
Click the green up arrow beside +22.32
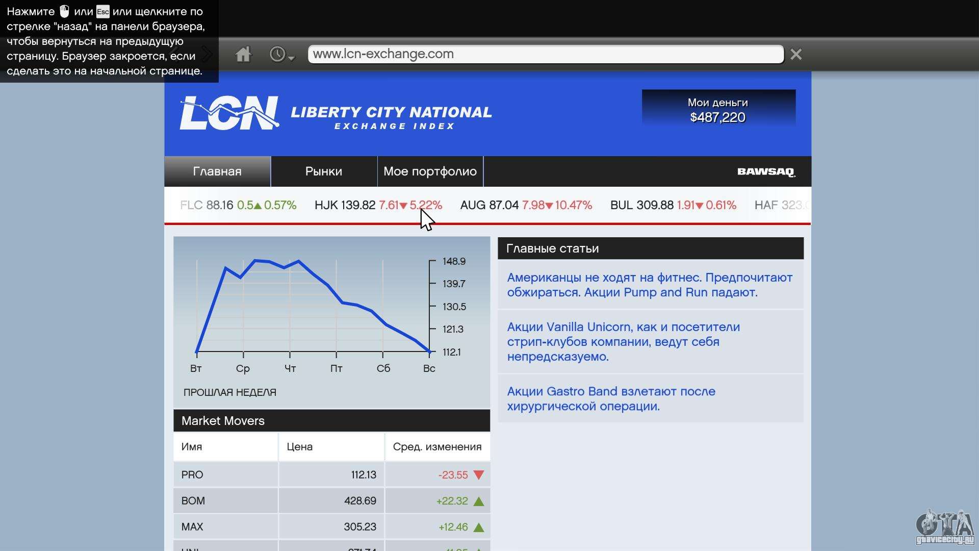click(478, 502)
